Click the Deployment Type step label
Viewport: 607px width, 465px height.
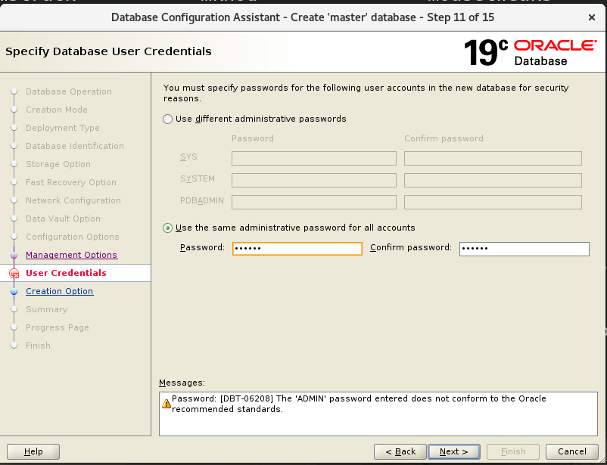63,128
